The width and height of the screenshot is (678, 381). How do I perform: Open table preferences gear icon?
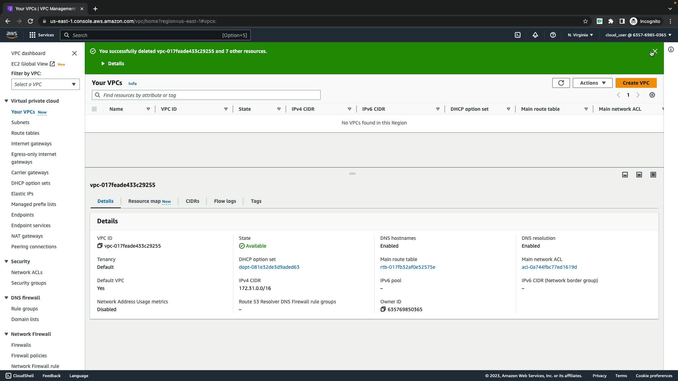click(x=652, y=95)
